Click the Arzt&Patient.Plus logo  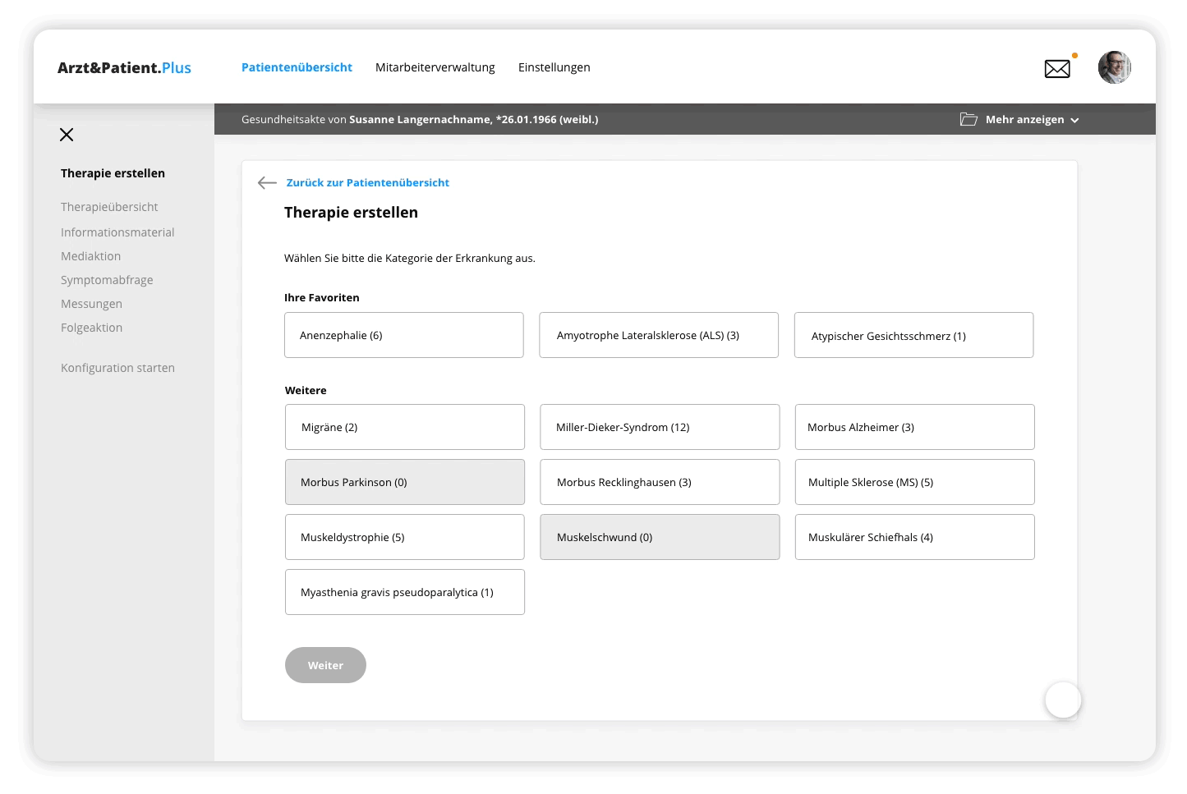coord(124,67)
